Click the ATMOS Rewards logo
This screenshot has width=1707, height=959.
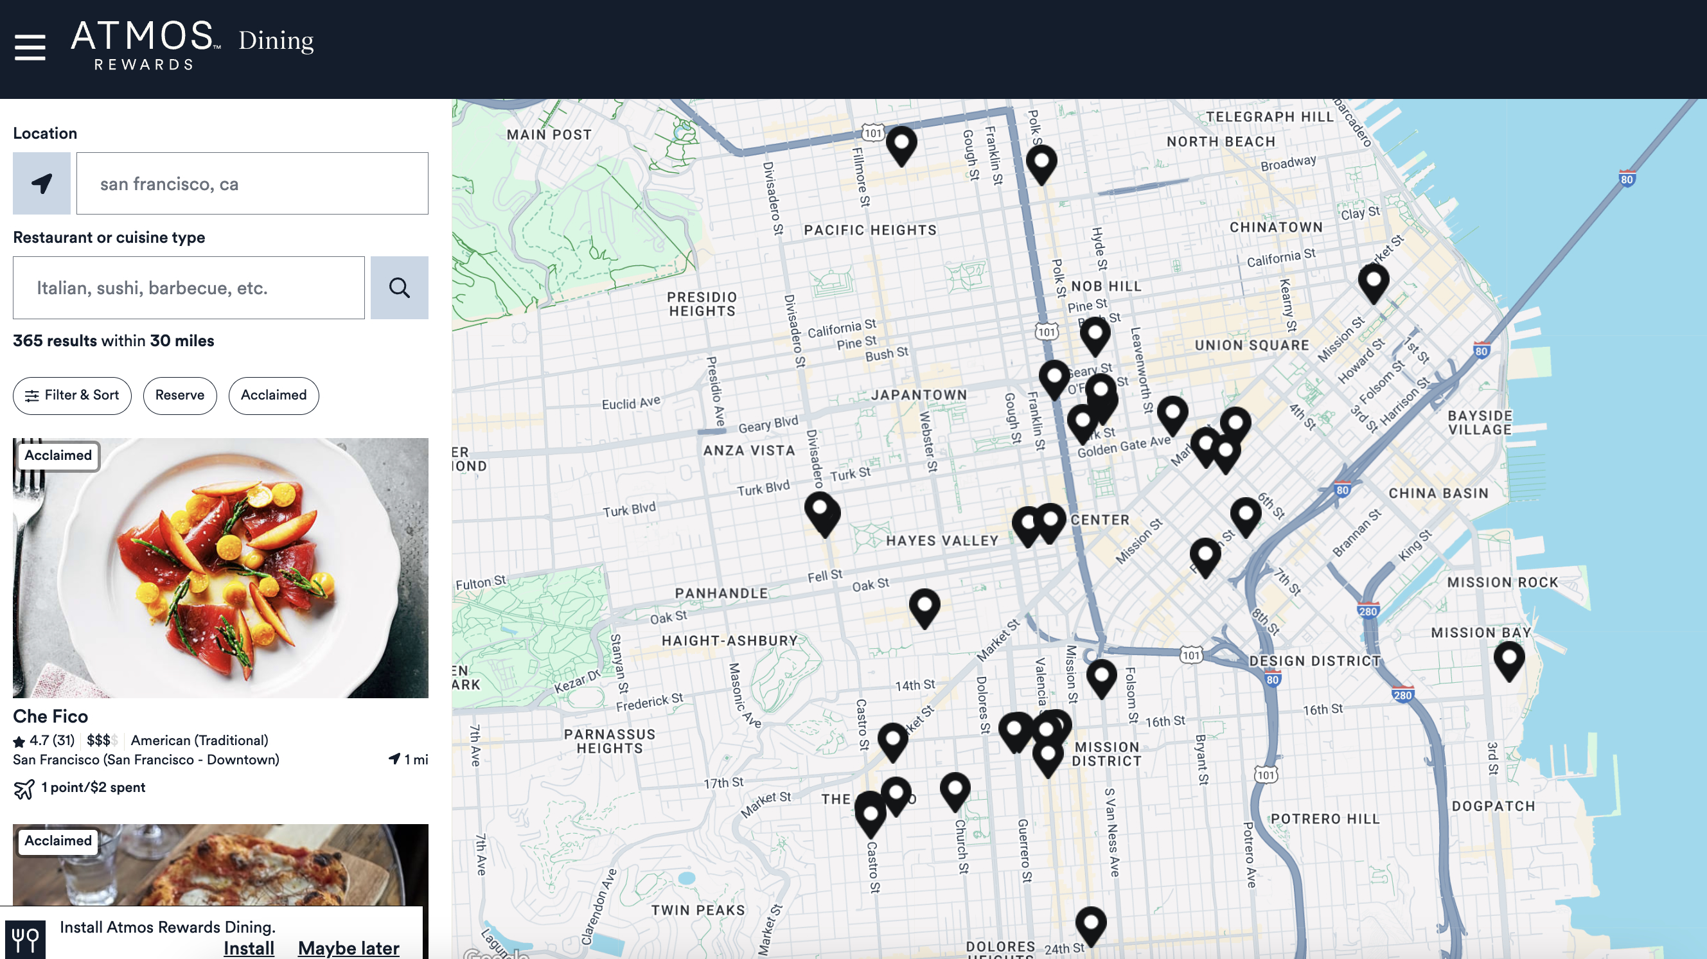pos(145,45)
